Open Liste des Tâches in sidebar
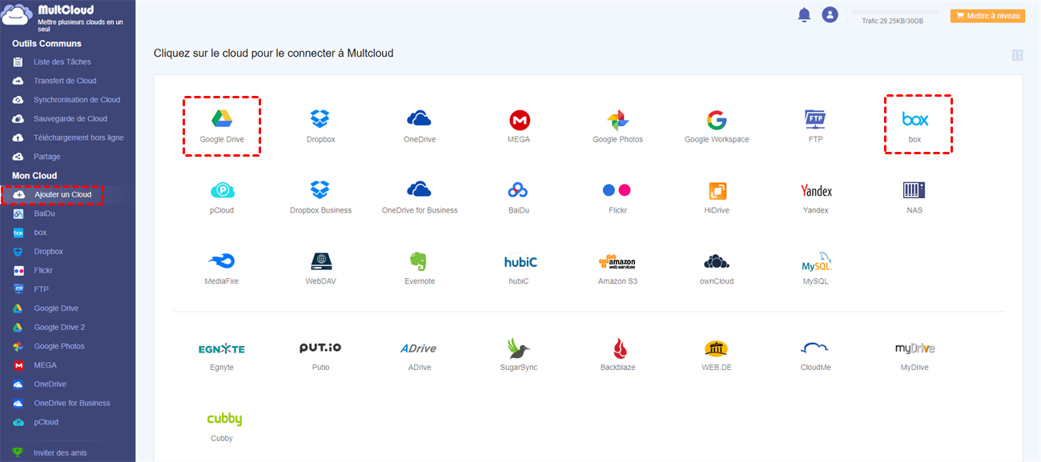This screenshot has height=462, width=1041. [62, 62]
